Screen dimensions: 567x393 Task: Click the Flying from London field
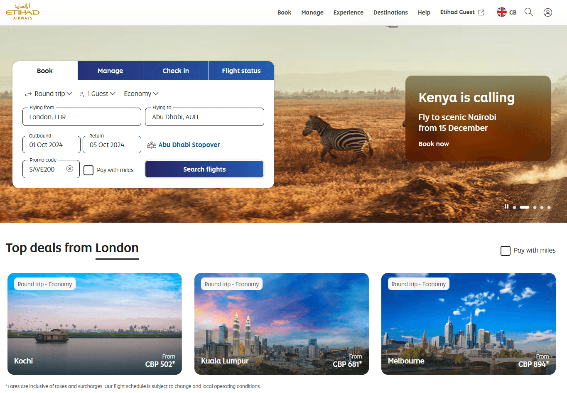point(82,117)
